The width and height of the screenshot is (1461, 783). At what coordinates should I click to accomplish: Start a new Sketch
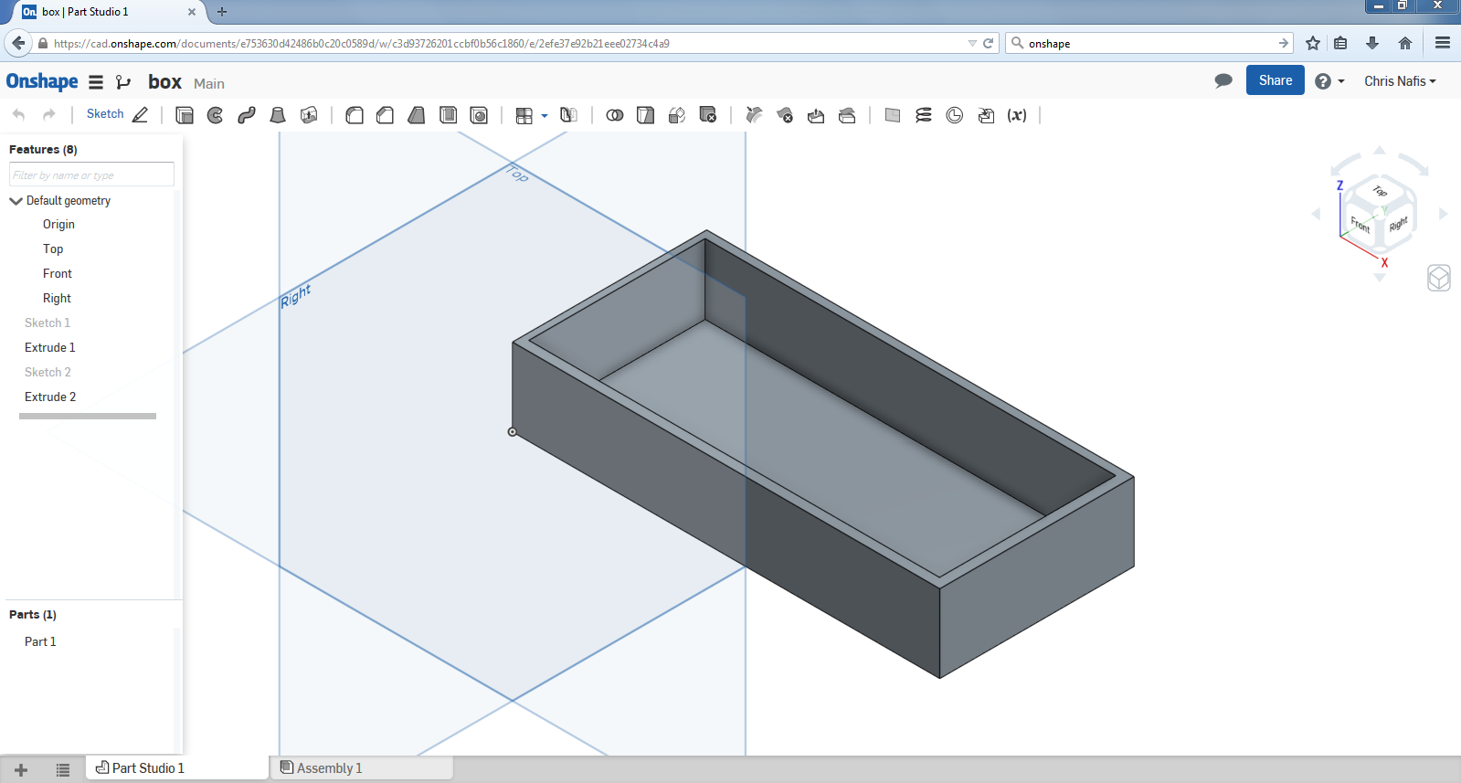[117, 114]
